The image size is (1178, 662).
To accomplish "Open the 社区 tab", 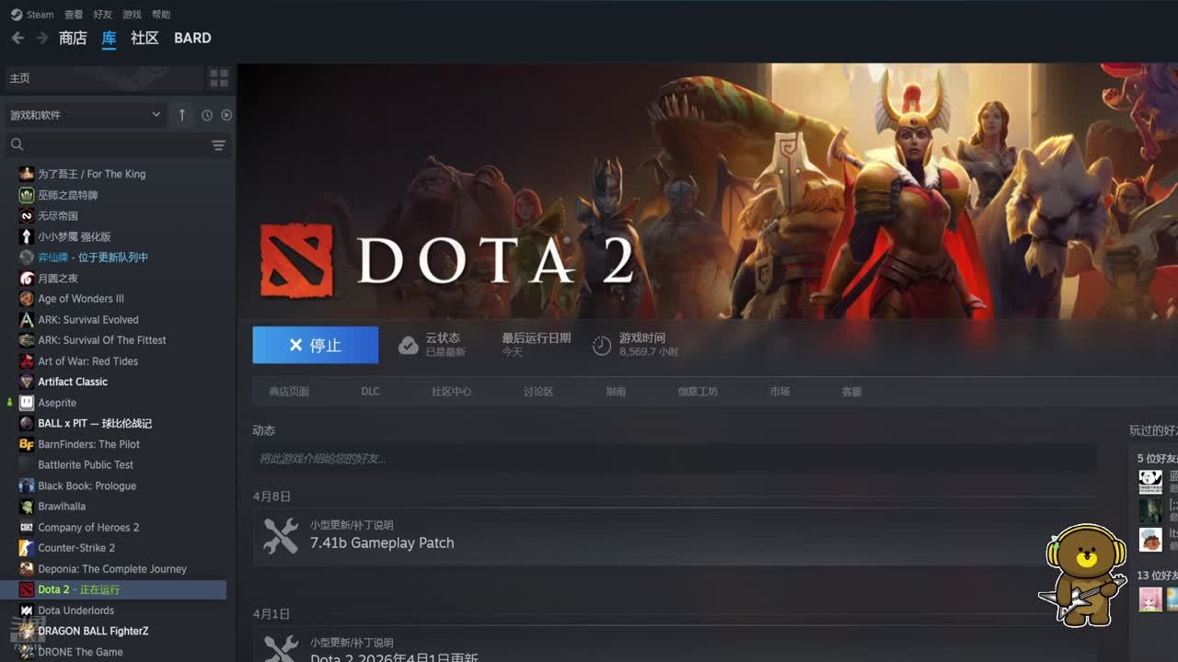I will pos(144,38).
